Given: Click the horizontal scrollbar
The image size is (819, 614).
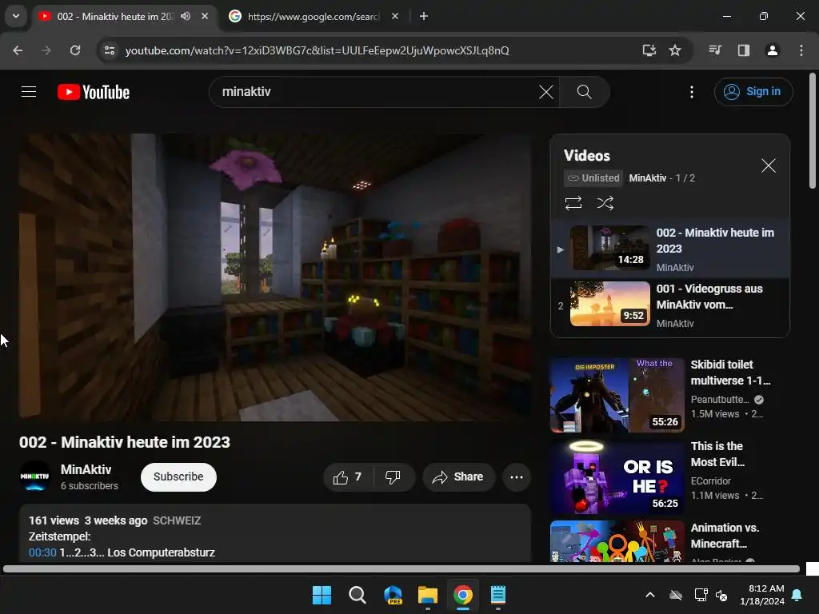Looking at the screenshot, I should pyautogui.click(x=402, y=569).
